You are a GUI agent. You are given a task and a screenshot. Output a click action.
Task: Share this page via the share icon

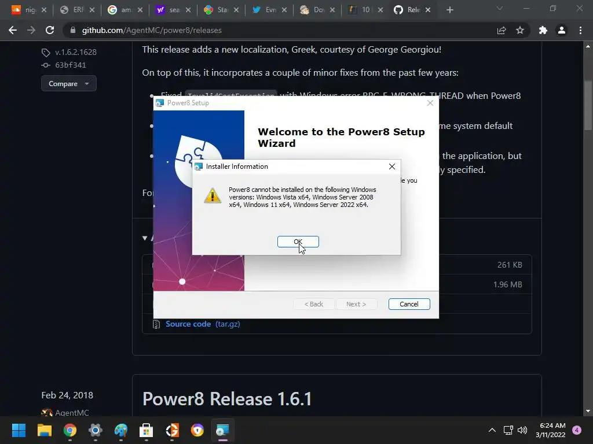click(502, 30)
